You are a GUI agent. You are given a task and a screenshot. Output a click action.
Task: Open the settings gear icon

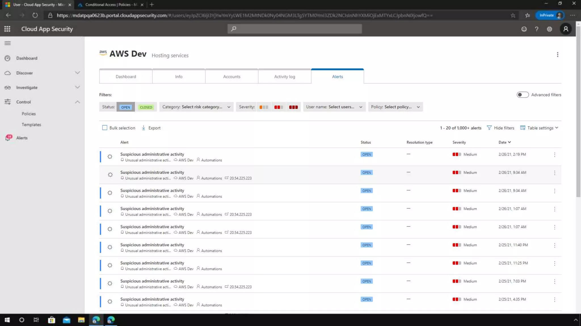(x=550, y=29)
